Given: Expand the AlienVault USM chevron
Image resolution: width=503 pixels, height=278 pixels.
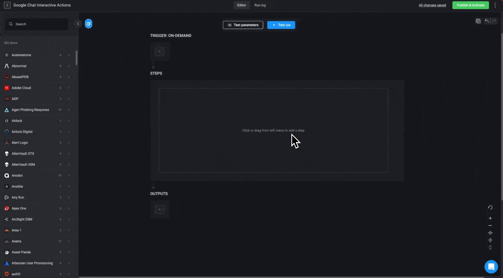Looking at the screenshot, I should (69, 164).
